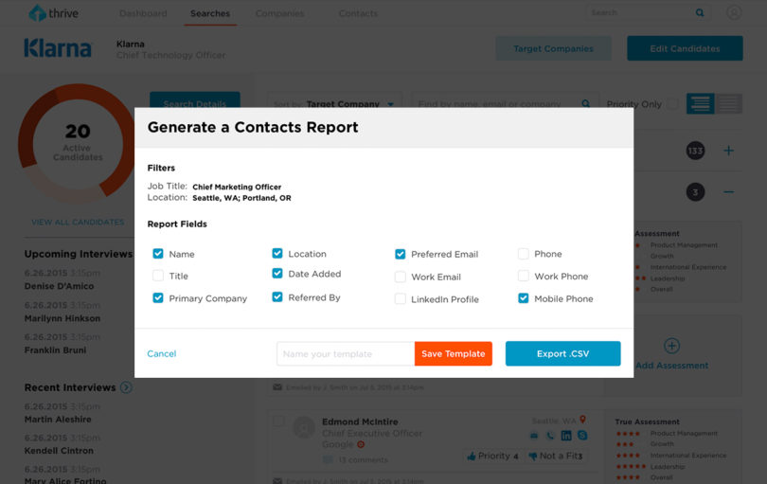This screenshot has height=484, width=767.
Task: Click Edmond McIntire's LinkedIn icon
Action: click(x=566, y=436)
